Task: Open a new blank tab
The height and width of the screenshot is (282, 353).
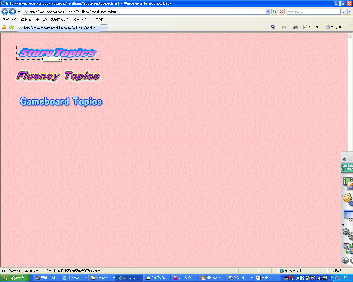Action: (104, 28)
